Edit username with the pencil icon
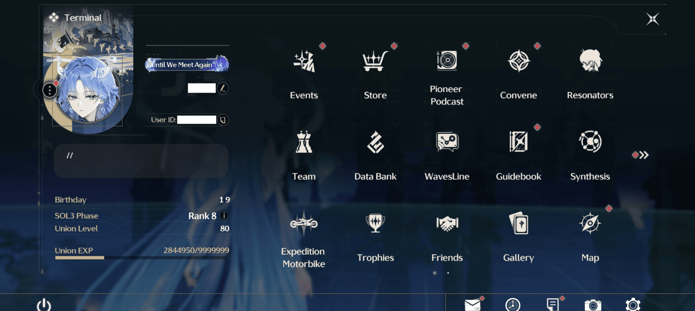Image resolution: width=695 pixels, height=311 pixels. tap(223, 88)
